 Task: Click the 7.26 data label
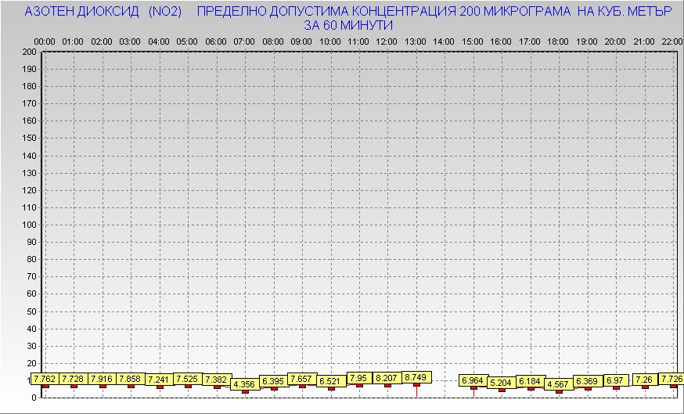coord(644,380)
